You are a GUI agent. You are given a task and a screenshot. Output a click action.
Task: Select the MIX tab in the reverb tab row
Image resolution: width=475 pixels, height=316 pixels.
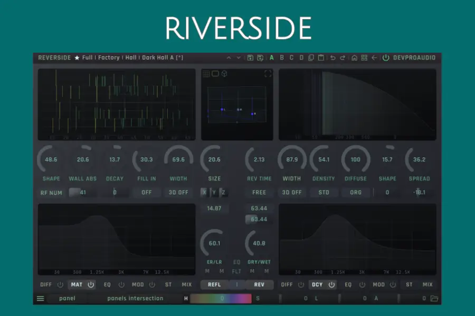click(427, 284)
